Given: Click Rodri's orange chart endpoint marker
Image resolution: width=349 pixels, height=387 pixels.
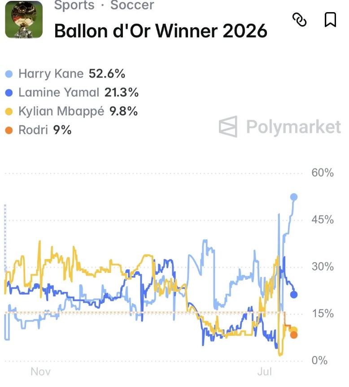Looking at the screenshot, I should 294,335.
